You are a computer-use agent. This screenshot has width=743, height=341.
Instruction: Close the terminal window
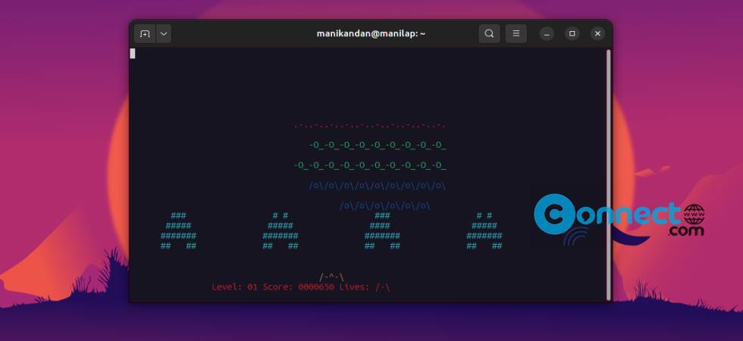597,33
